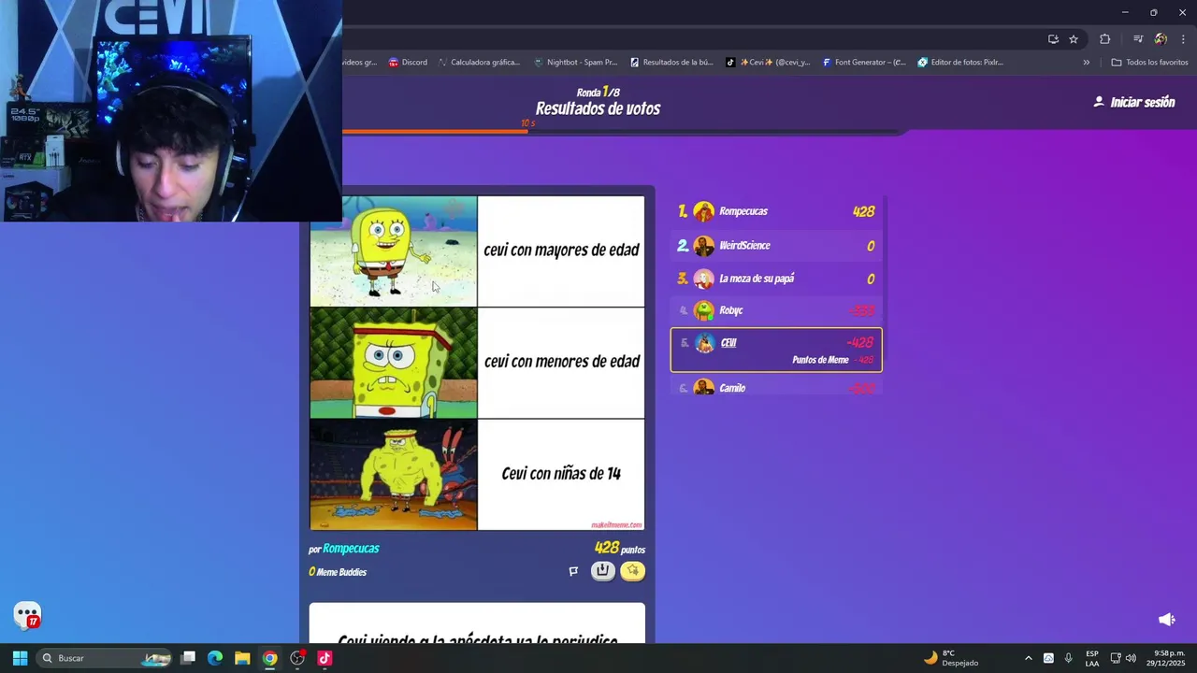Launch Microsoft Edge from the taskbar
Screen dimensions: 1197x673
click(x=215, y=658)
